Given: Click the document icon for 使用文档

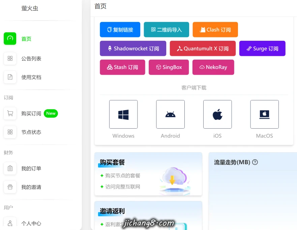Looking at the screenshot, I should (x=10, y=77).
